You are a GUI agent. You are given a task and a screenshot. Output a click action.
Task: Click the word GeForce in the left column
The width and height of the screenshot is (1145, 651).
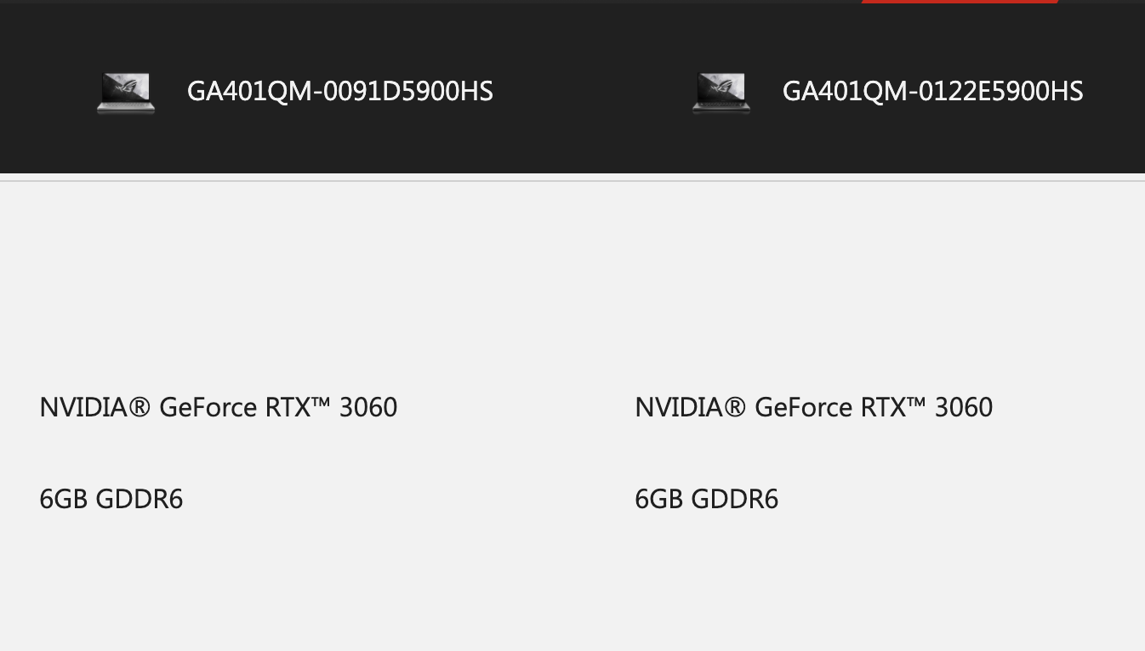click(x=208, y=408)
